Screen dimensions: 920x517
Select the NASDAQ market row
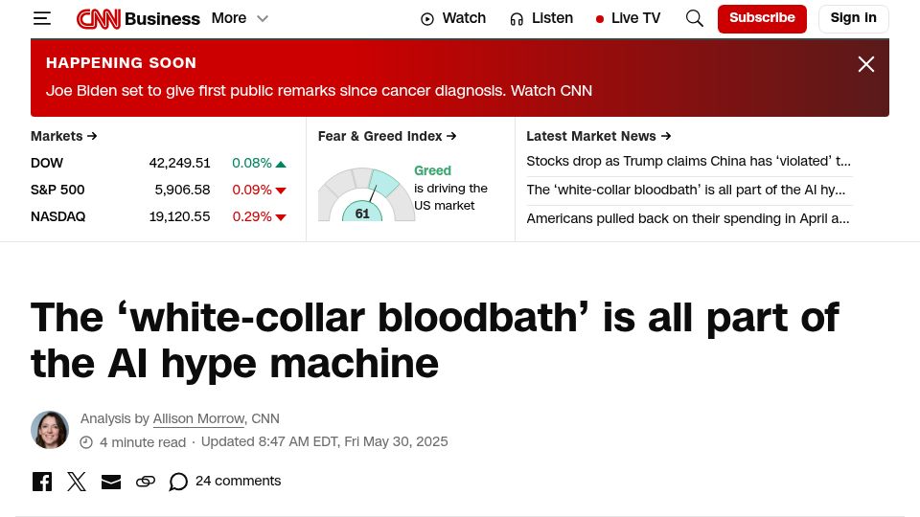point(158,217)
